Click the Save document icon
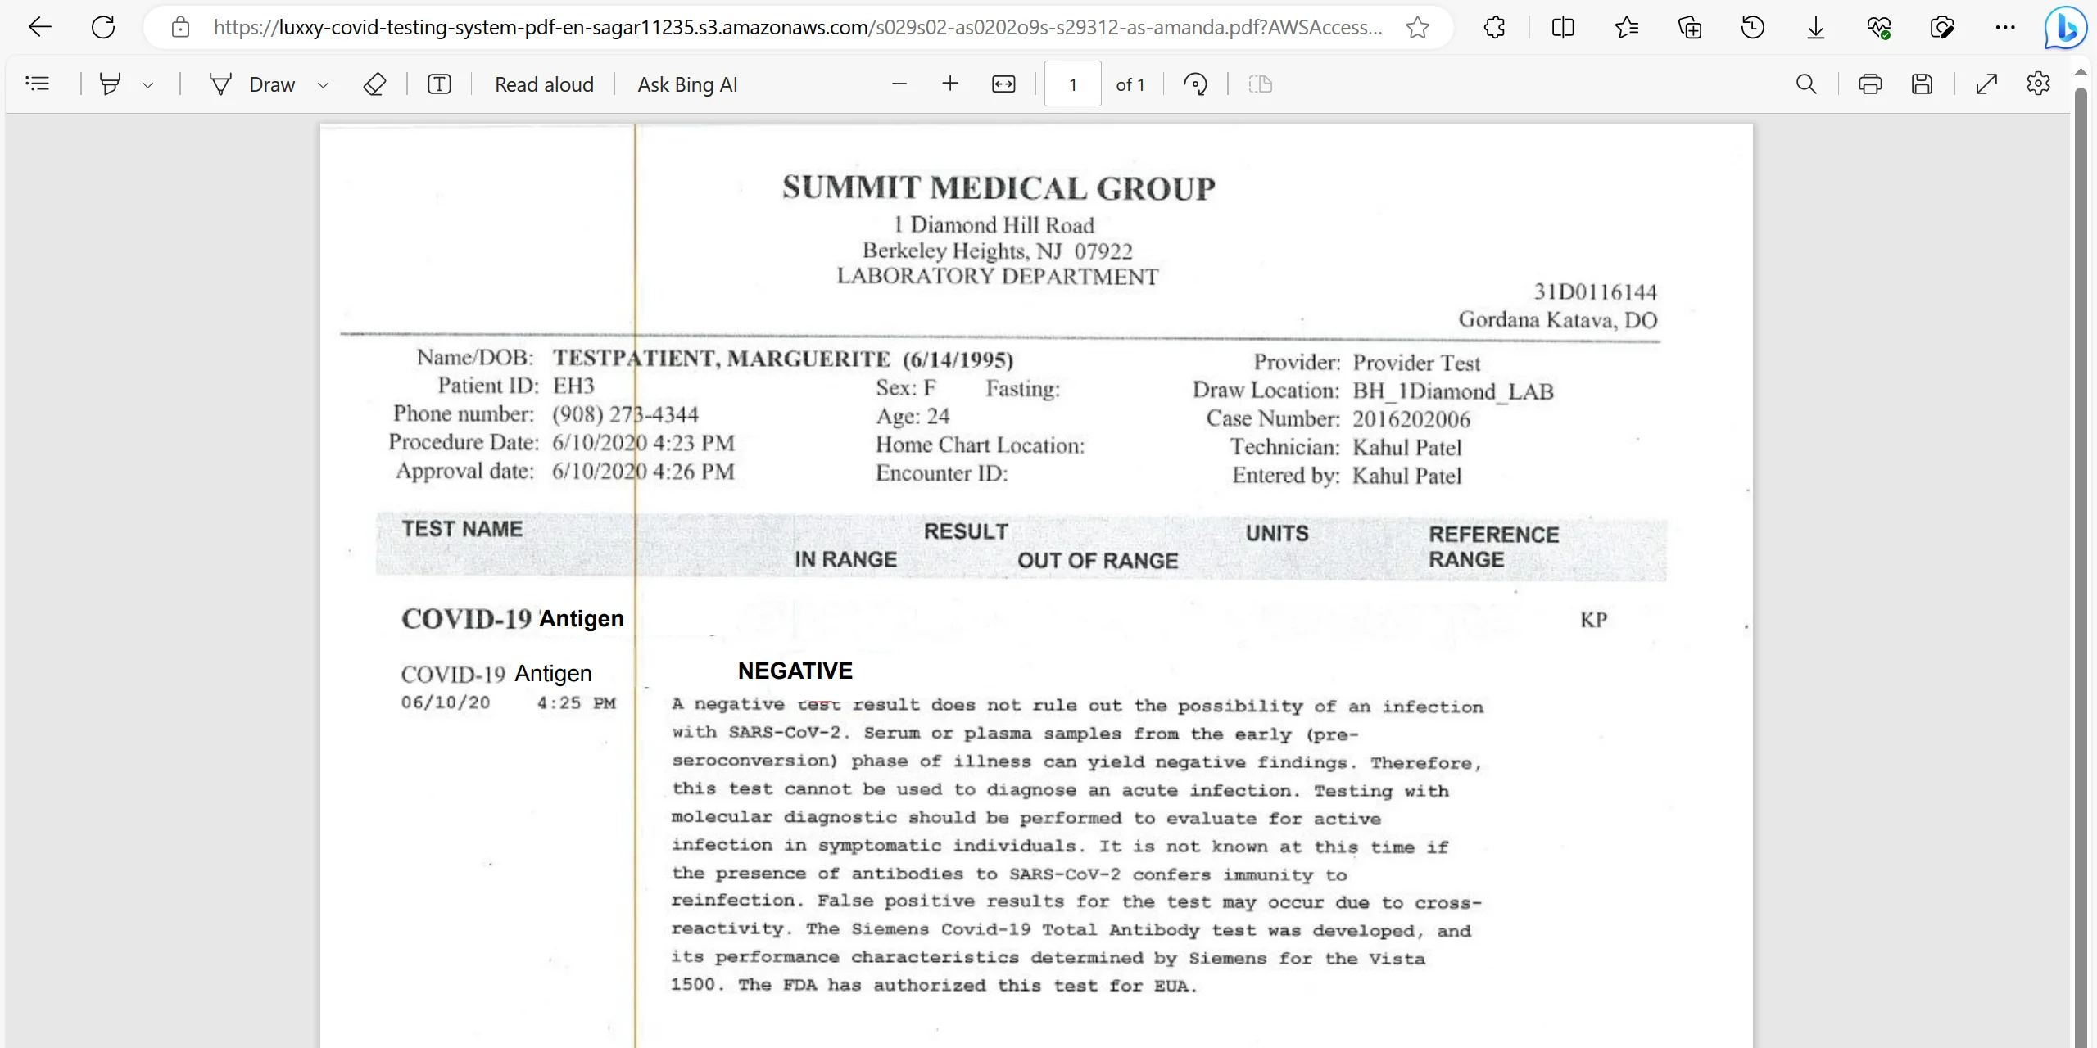Image resolution: width=2097 pixels, height=1048 pixels. pyautogui.click(x=1923, y=83)
